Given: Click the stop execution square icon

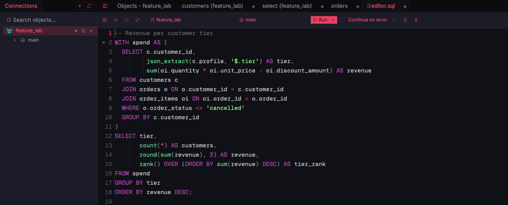Looking at the screenshot, I should point(394,20).
